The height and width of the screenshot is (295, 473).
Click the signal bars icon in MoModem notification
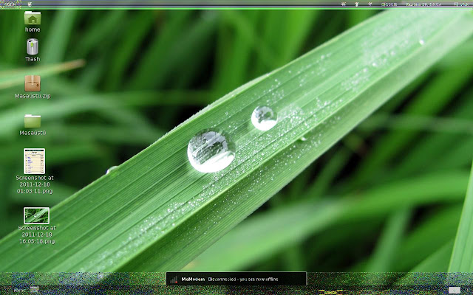(174, 280)
